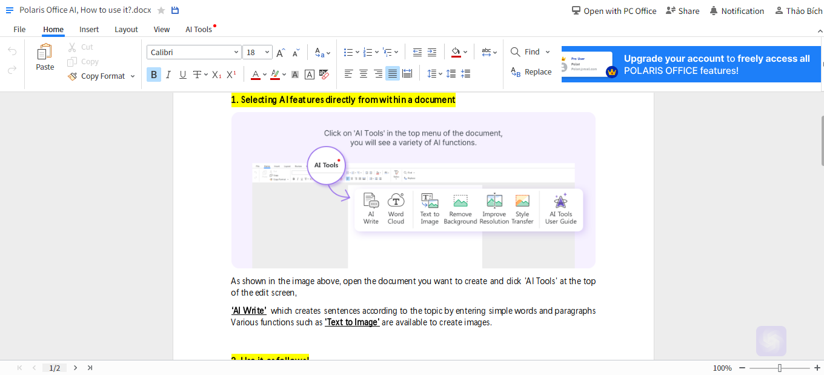Apply subscript formatting

tap(216, 75)
